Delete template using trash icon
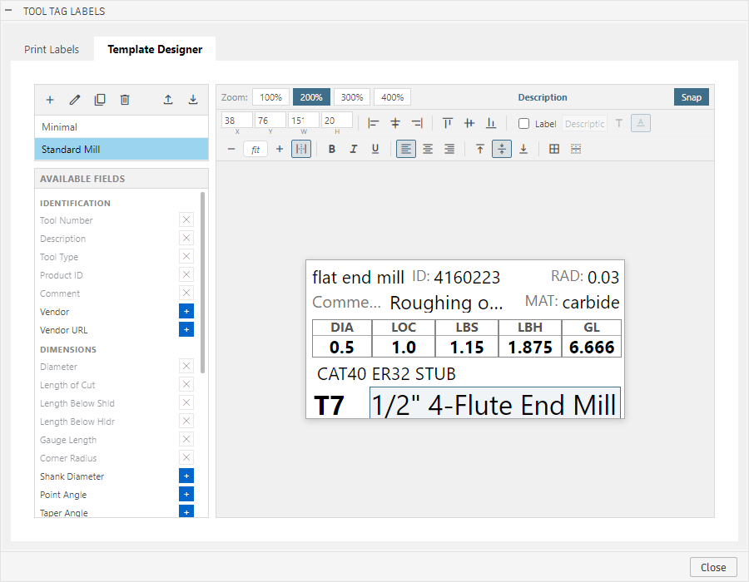749x582 pixels. pyautogui.click(x=125, y=100)
